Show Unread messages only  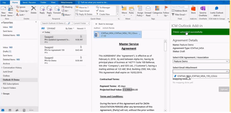coord(51,28)
